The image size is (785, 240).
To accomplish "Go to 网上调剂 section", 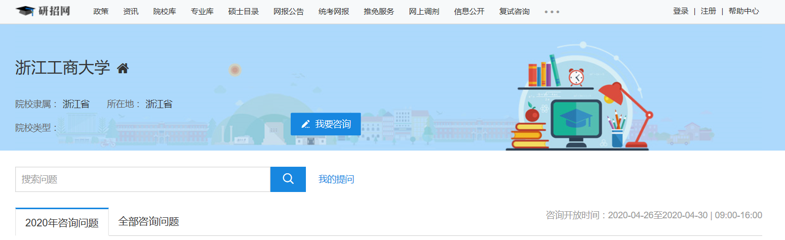I will click(424, 12).
